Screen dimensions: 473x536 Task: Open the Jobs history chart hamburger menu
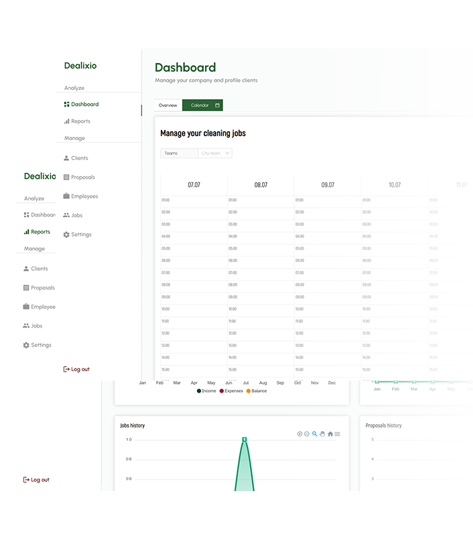[338, 434]
